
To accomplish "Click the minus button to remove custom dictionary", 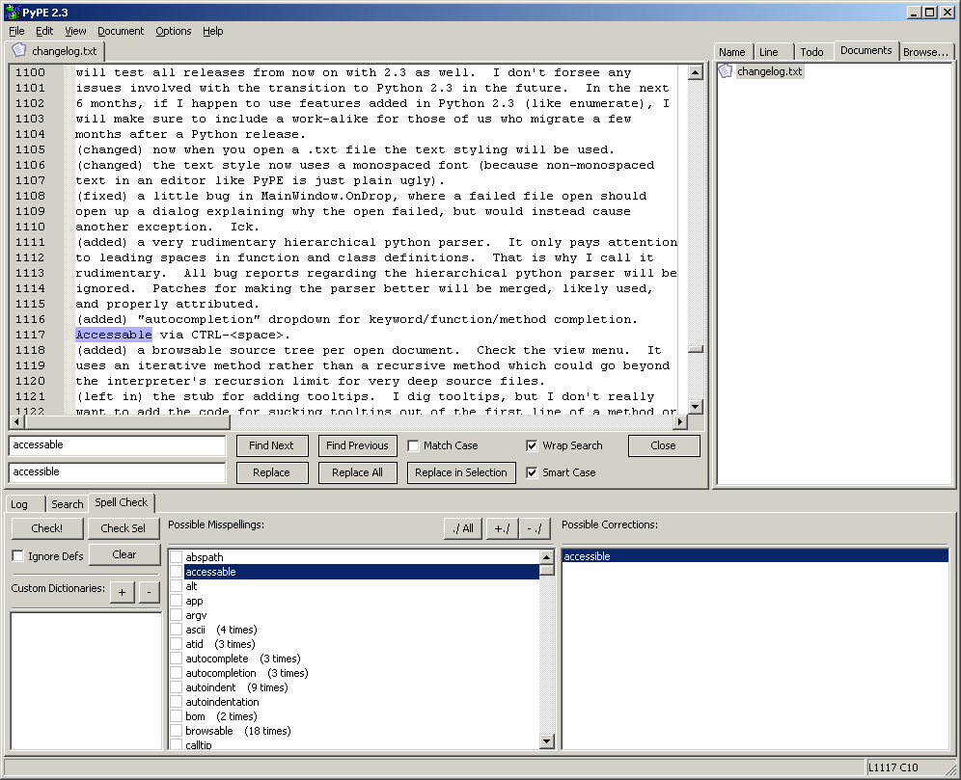I will [x=149, y=593].
